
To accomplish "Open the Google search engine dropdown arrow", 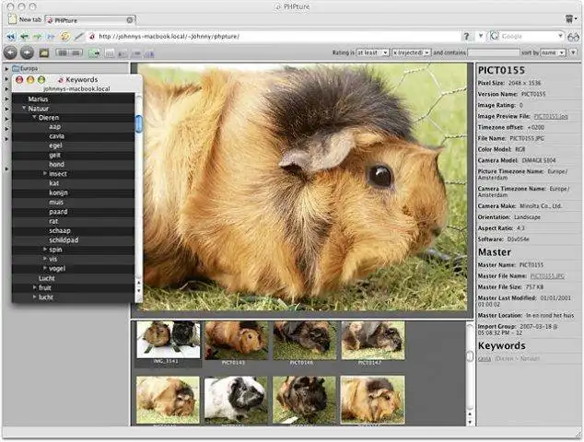I will (x=560, y=36).
